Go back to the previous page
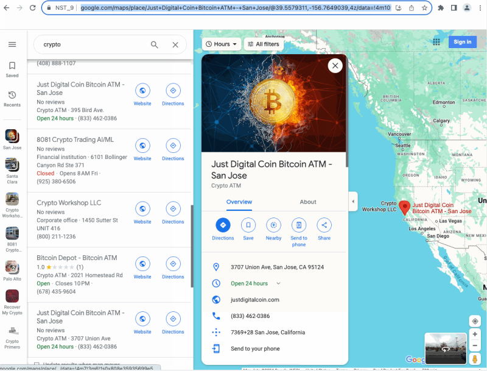The image size is (487, 371). (x=7, y=8)
